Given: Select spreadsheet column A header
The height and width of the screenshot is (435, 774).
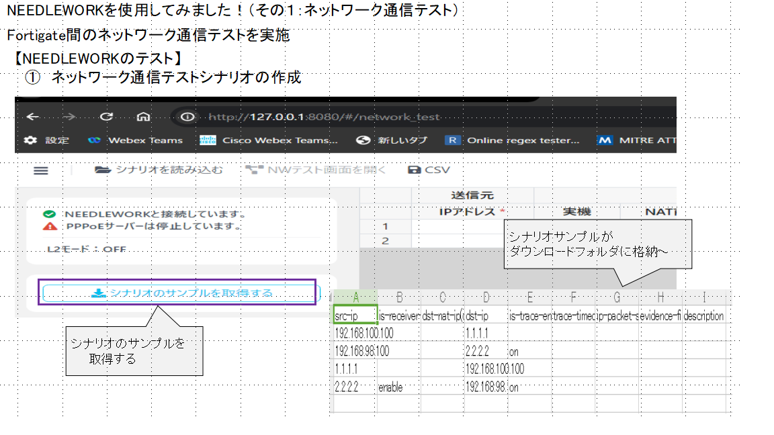Looking at the screenshot, I should 356,297.
